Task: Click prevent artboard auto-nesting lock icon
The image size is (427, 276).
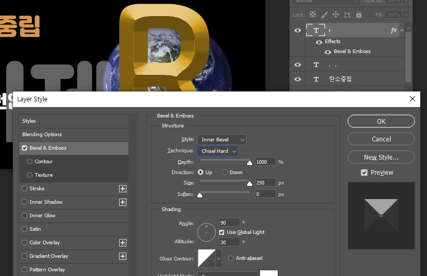Action: (x=347, y=15)
